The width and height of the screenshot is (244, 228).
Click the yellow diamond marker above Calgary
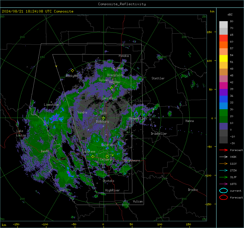[x=107, y=156]
